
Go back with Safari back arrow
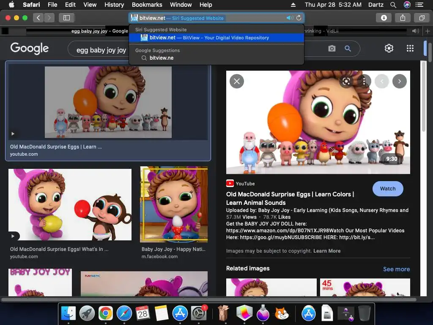[x=38, y=18]
